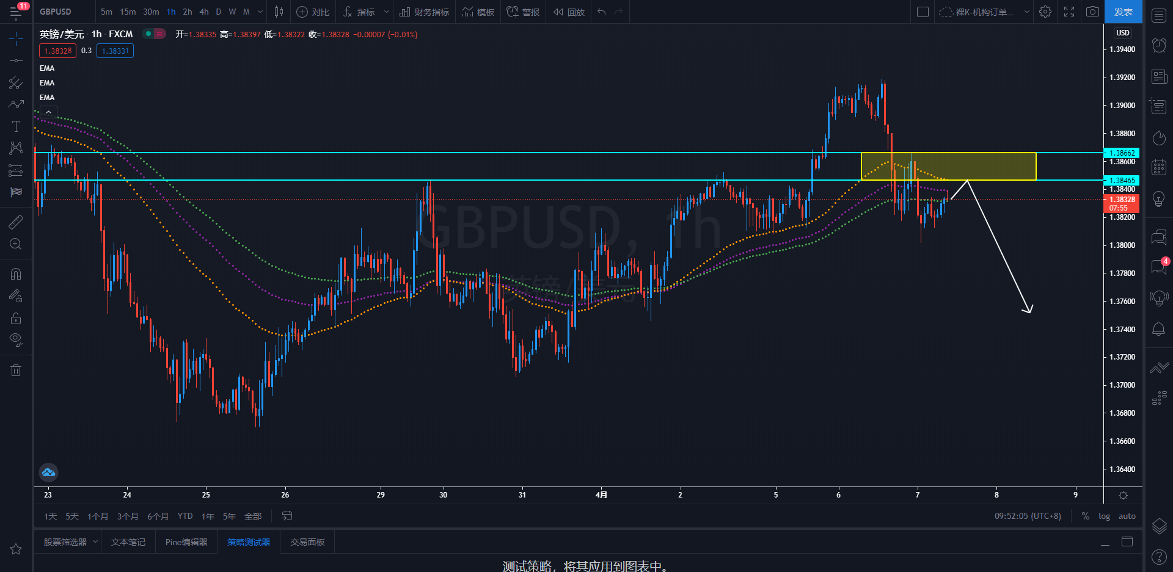Select the 3个月 date range
The width and height of the screenshot is (1173, 572).
(x=128, y=516)
